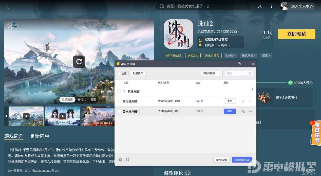Copy the 玩家交流群 number via copy icon

[236, 31]
